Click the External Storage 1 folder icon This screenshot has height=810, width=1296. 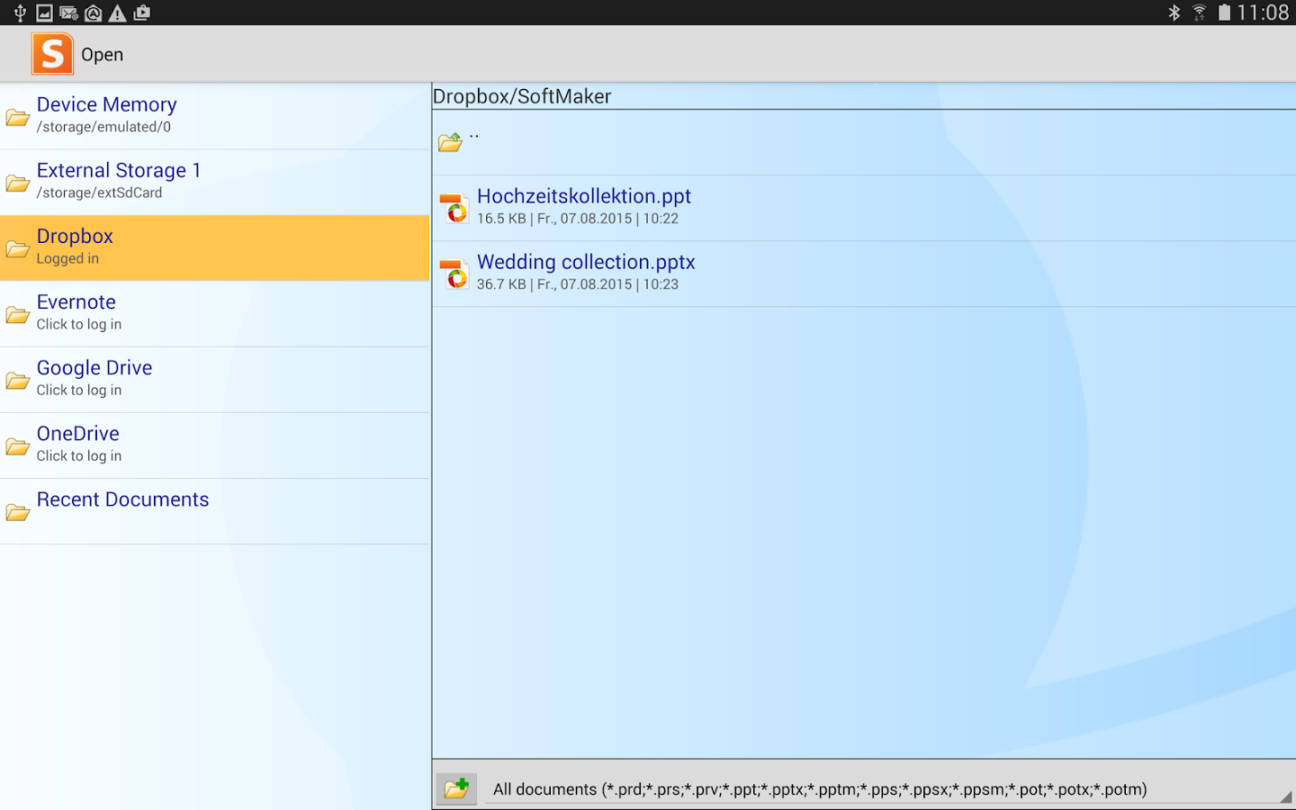coord(18,184)
